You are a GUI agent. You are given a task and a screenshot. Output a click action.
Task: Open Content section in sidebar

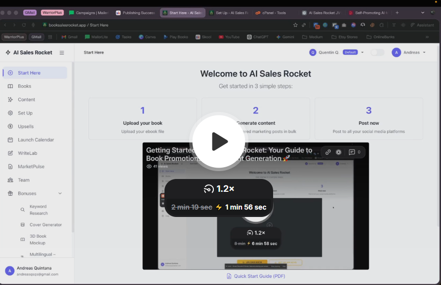click(26, 100)
